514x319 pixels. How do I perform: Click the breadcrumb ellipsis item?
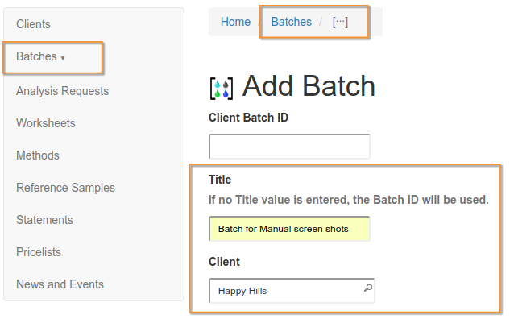click(340, 22)
